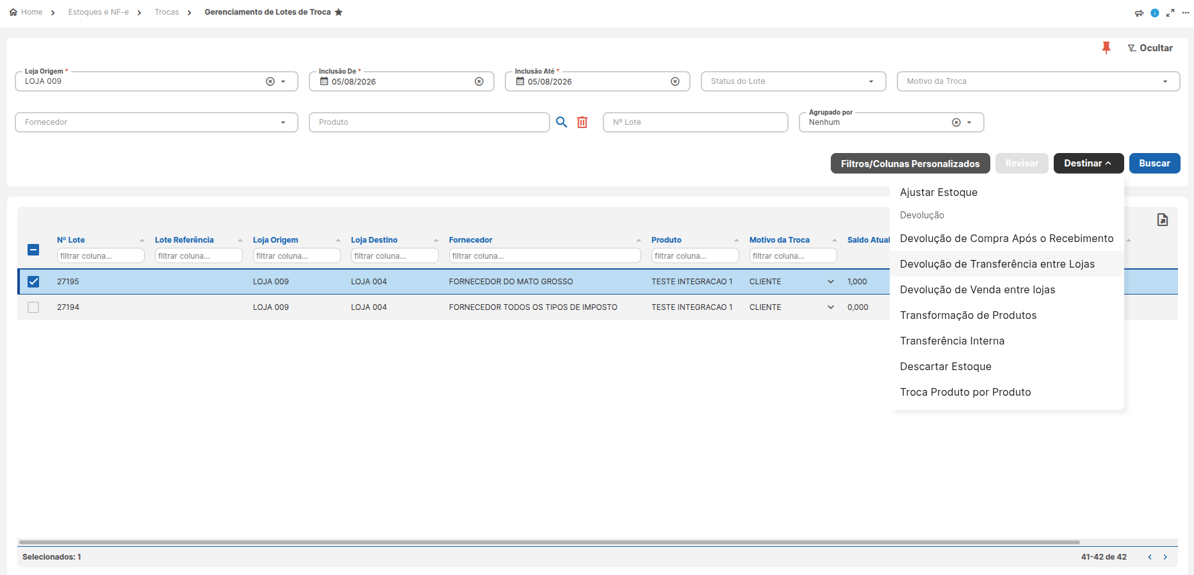The image size is (1194, 575).
Task: Open the Motivo da Troca filter dropdown
Action: pyautogui.click(x=1038, y=81)
